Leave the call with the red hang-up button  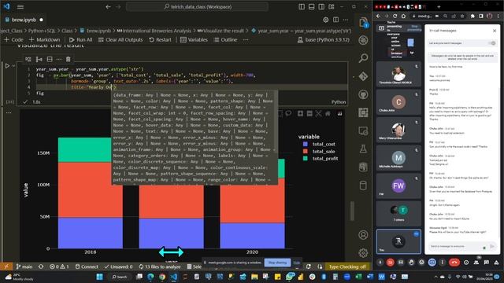tap(454, 263)
